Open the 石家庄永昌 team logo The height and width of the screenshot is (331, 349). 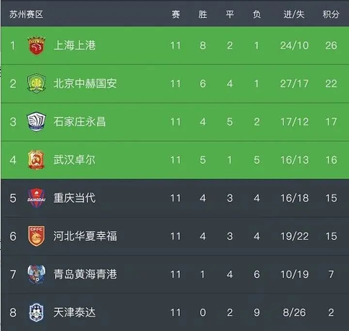click(36, 122)
